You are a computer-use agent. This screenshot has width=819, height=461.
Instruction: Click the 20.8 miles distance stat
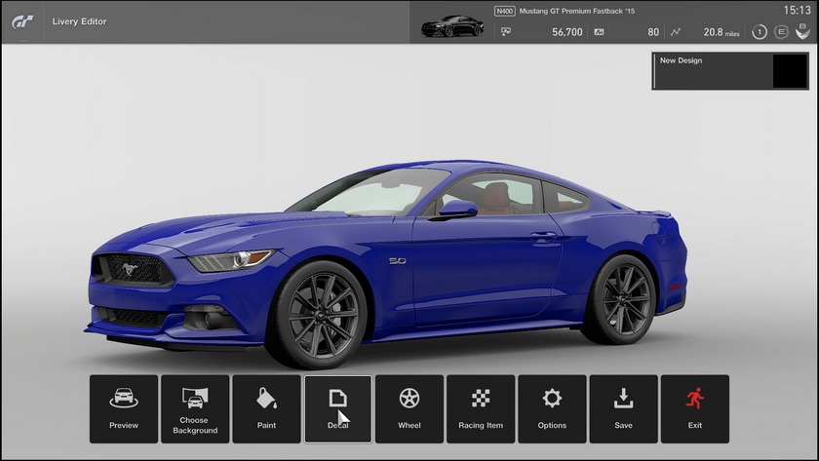[721, 32]
